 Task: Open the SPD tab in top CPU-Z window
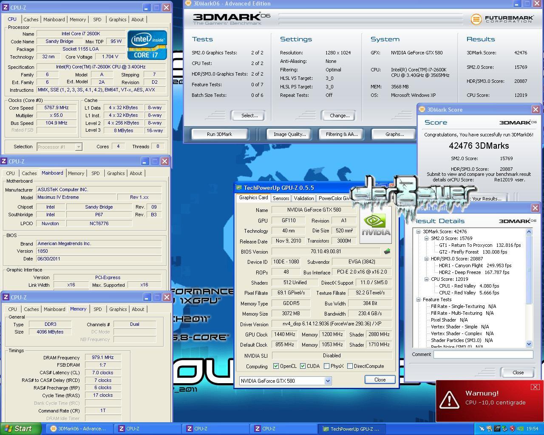[97, 20]
